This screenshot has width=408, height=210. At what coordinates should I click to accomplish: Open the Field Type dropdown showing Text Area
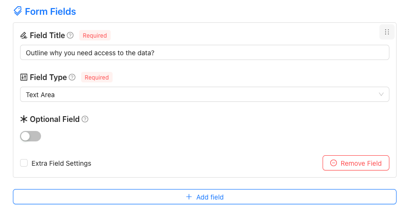tap(205, 94)
